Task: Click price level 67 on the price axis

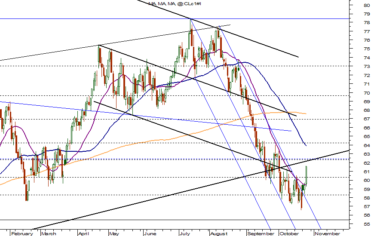Action: [367, 119]
